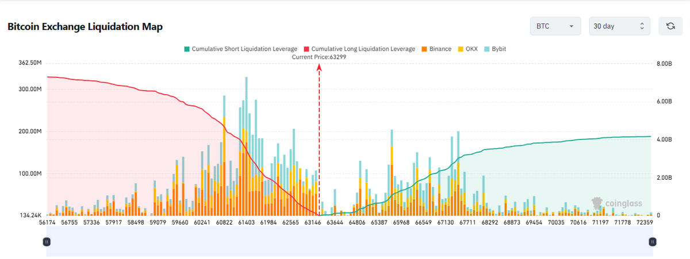
Task: Click the 58498 price axis label
Action: tap(135, 222)
